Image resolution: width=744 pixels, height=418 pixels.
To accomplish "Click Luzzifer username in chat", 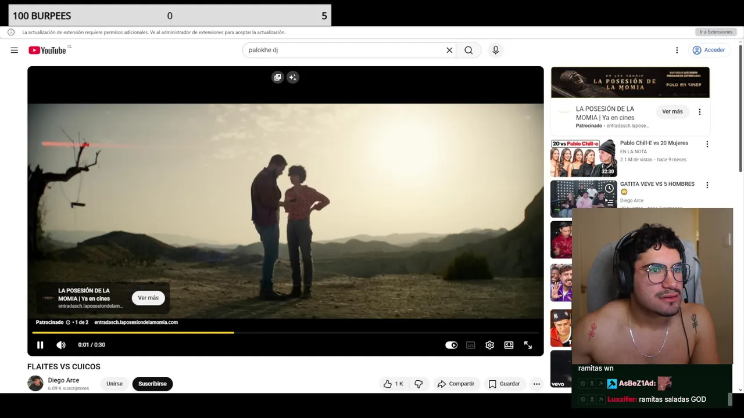I will pyautogui.click(x=623, y=399).
